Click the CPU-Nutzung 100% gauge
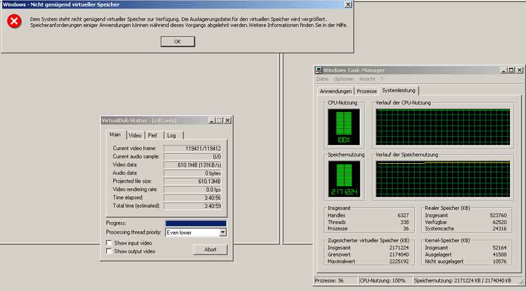The image size is (526, 291). (344, 127)
